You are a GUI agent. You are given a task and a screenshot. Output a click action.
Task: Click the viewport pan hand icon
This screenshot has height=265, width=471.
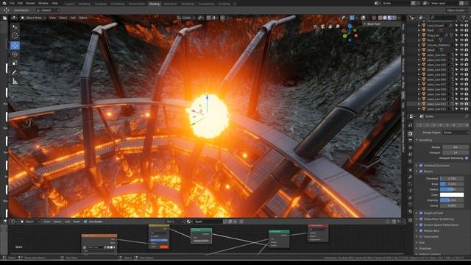[x=330, y=26]
